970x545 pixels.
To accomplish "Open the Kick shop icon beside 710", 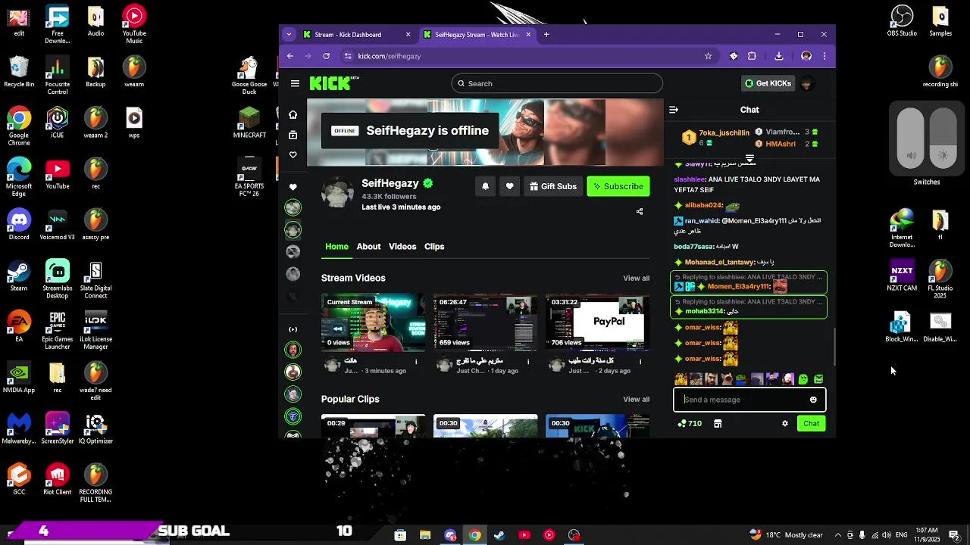I will tap(718, 424).
